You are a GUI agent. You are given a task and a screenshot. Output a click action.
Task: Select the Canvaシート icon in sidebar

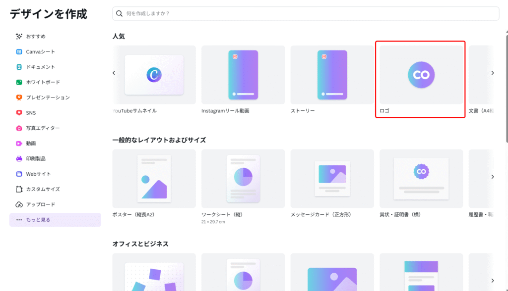(x=19, y=51)
